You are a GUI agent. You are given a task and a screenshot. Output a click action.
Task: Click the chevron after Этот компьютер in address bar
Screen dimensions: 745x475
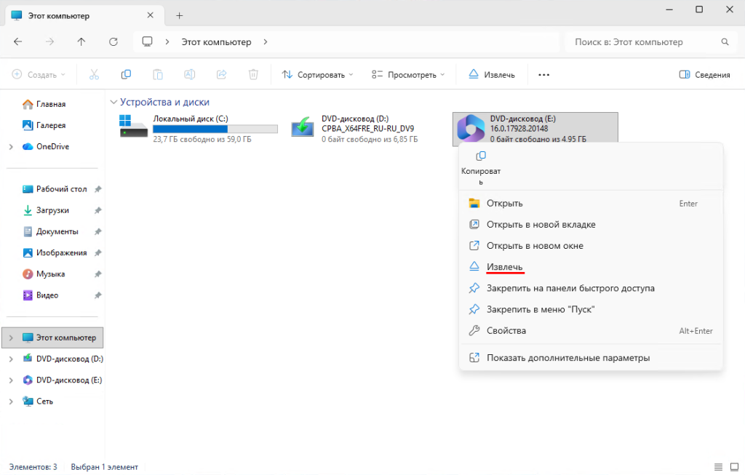pos(265,41)
